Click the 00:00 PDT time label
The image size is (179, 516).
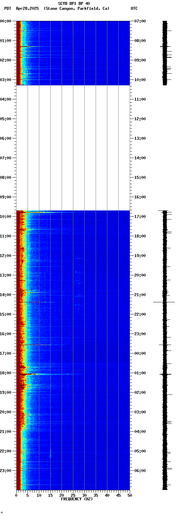coord(6,21)
